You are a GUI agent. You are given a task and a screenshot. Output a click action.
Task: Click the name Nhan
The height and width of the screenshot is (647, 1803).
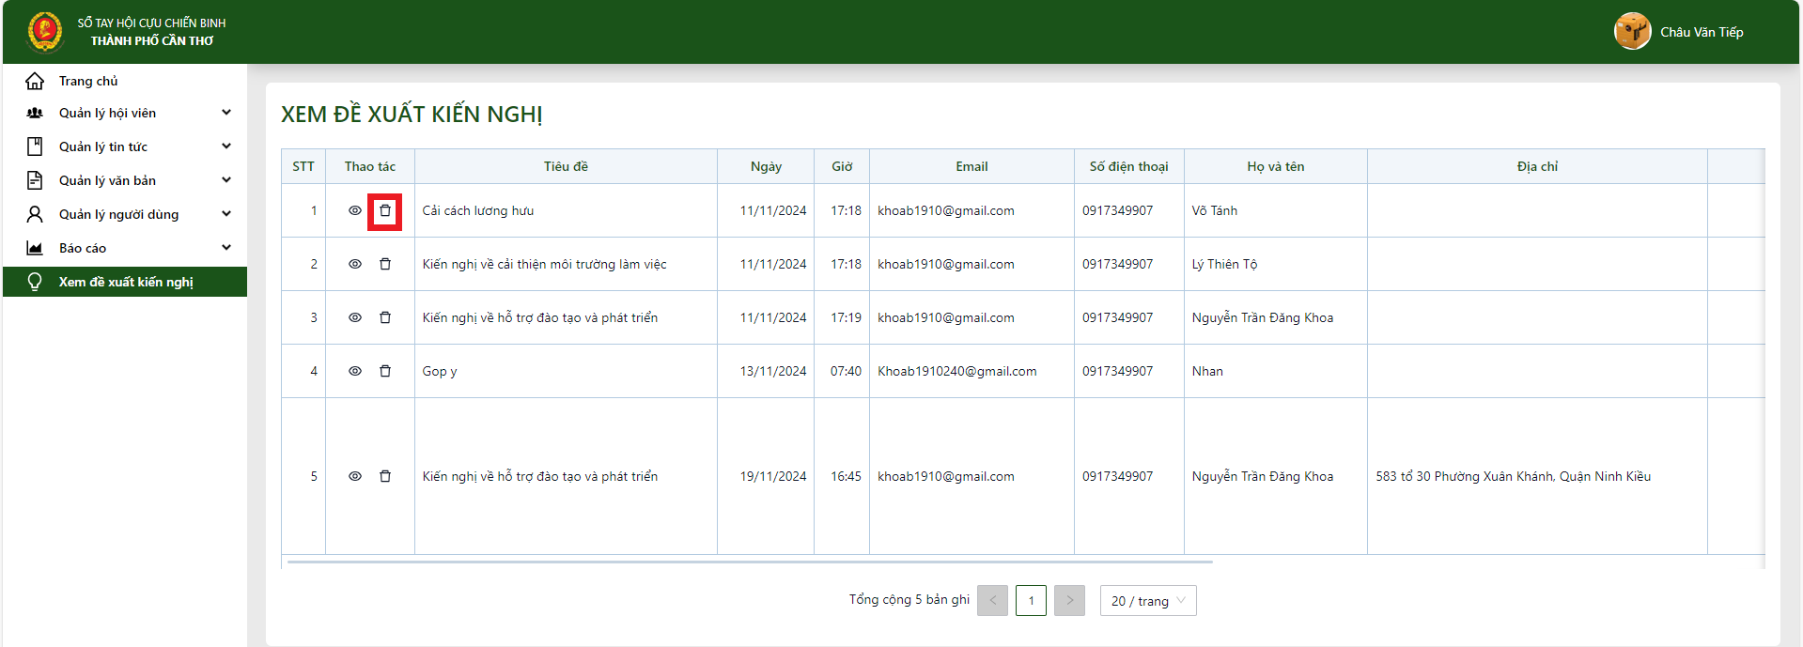1207,371
